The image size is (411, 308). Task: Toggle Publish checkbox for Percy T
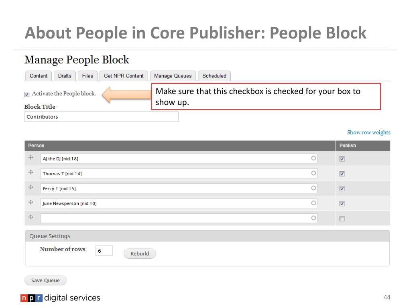tap(342, 189)
